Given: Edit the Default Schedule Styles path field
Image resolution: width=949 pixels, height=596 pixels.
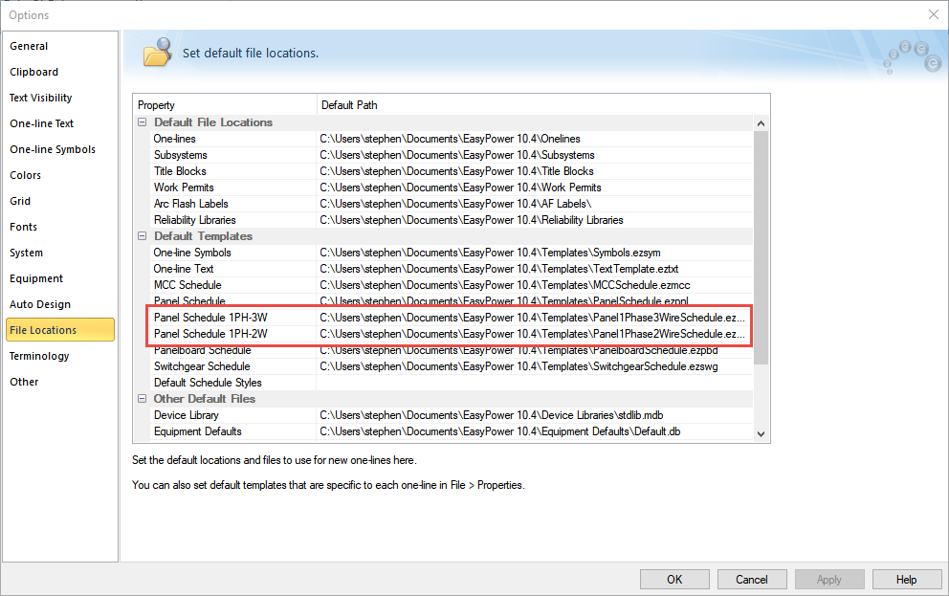Looking at the screenshot, I should point(534,383).
